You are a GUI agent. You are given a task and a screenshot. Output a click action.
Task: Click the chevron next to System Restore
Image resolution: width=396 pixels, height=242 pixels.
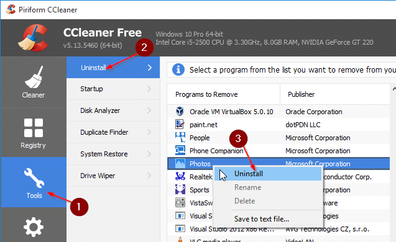pos(149,154)
